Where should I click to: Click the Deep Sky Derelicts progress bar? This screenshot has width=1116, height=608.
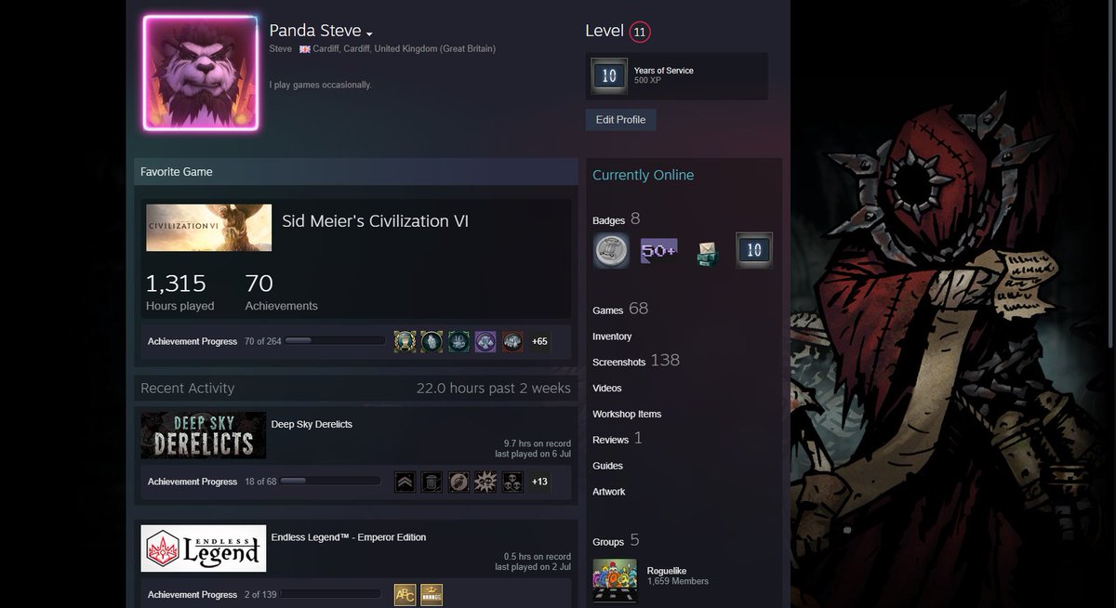[x=330, y=482]
